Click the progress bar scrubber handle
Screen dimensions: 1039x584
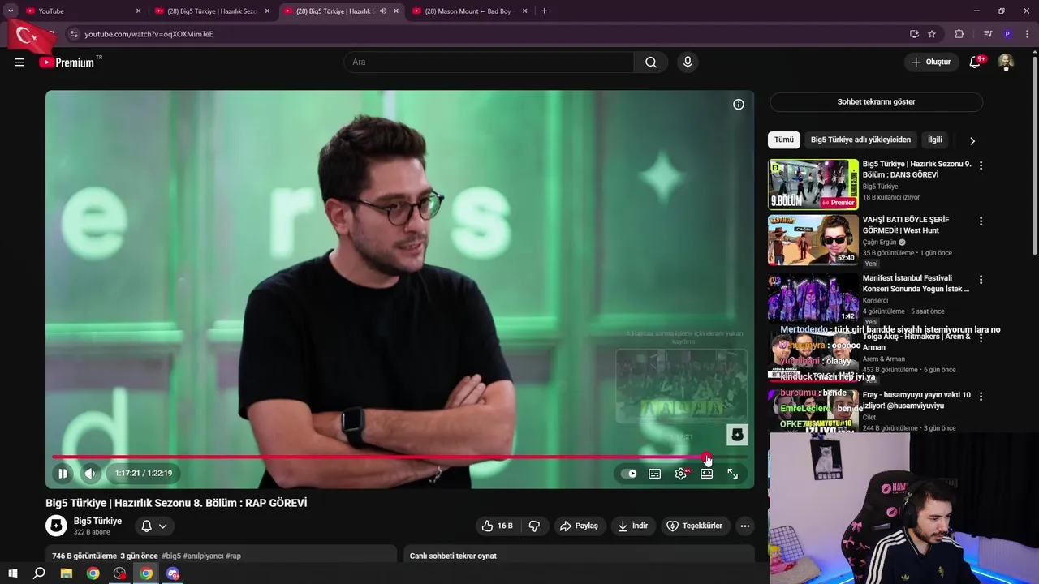[707, 457]
